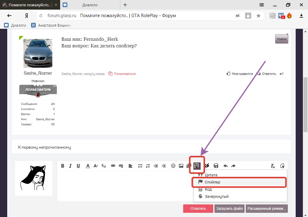Click the greyed turbo mode icon

click(238, 16)
